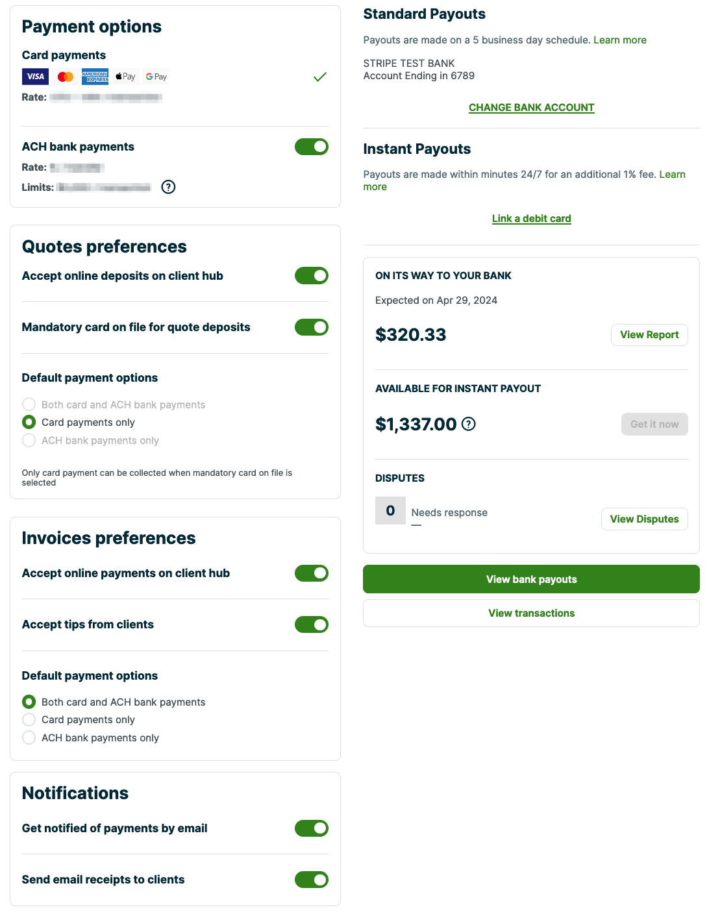The image size is (709, 914).
Task: Click the Google Pay icon
Action: click(x=155, y=76)
